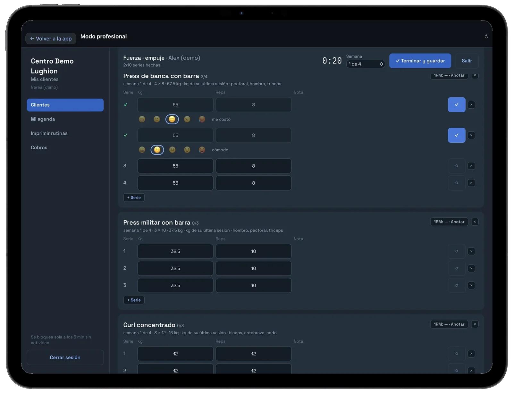Remove the Press militar con barra exercise
This screenshot has height=393, width=513.
475,222
